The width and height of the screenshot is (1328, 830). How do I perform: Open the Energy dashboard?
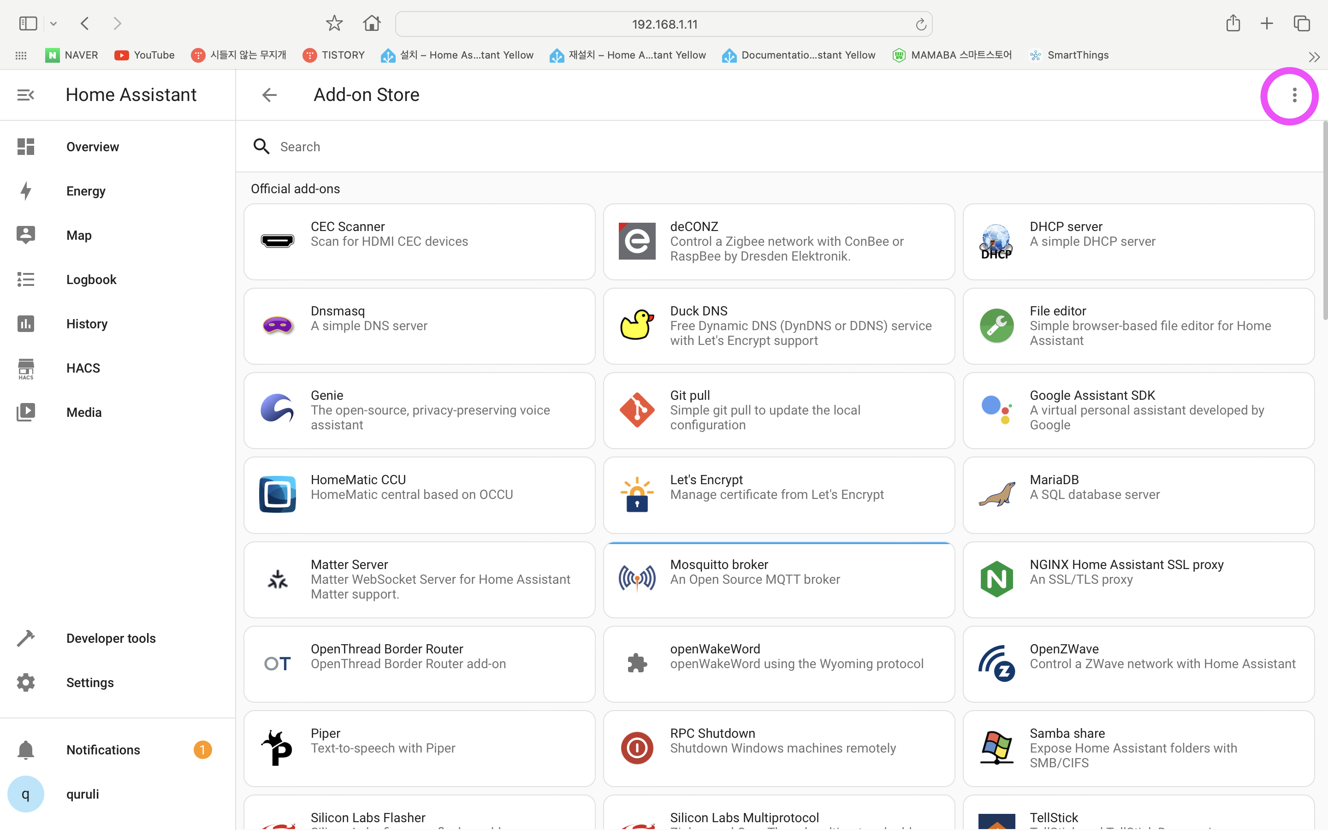coord(86,191)
